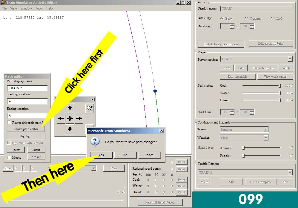This screenshot has width=298, height=208.
Task: Open the File menu
Action: (x=4, y=8)
